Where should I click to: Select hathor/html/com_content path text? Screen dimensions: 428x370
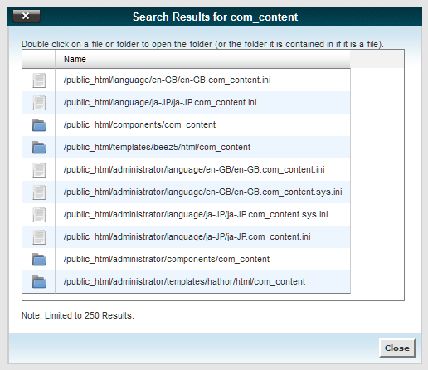(x=184, y=281)
